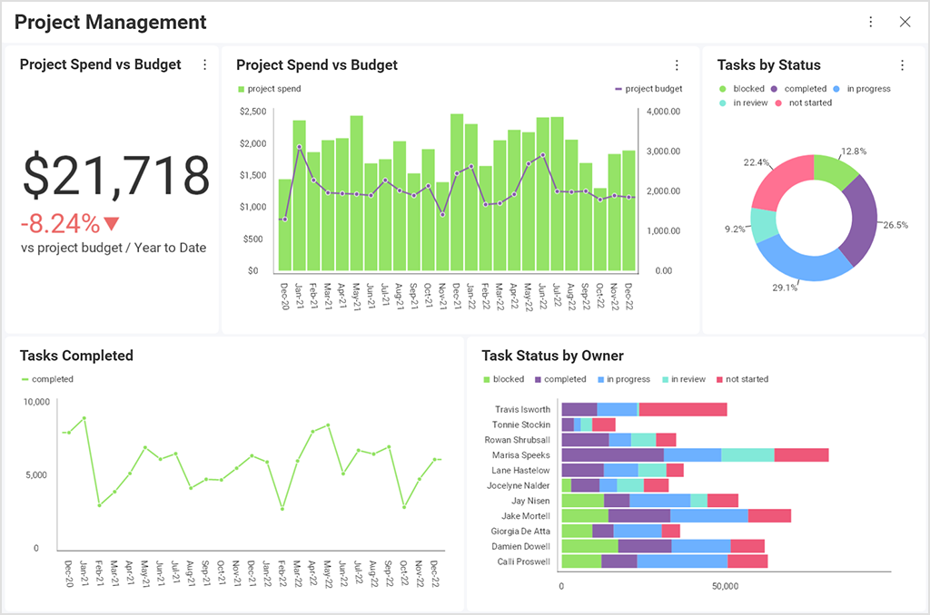Open the donut chart options via kebab menu
Screen dimensions: 930x615
click(902, 65)
